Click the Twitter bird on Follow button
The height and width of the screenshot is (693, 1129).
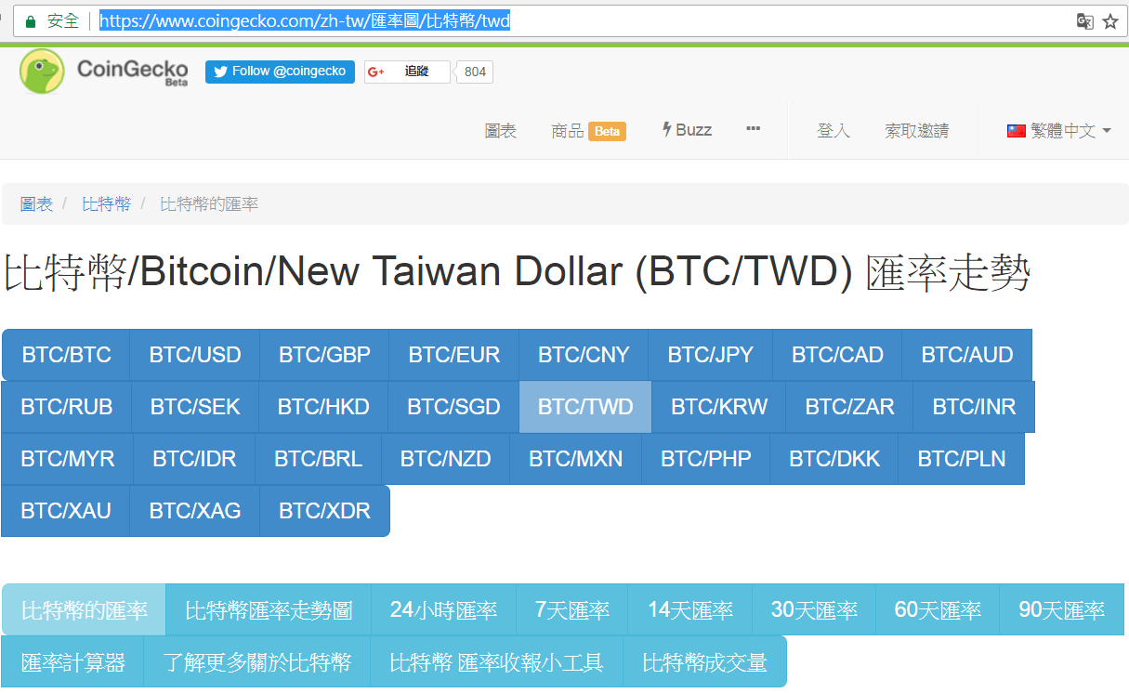point(220,72)
